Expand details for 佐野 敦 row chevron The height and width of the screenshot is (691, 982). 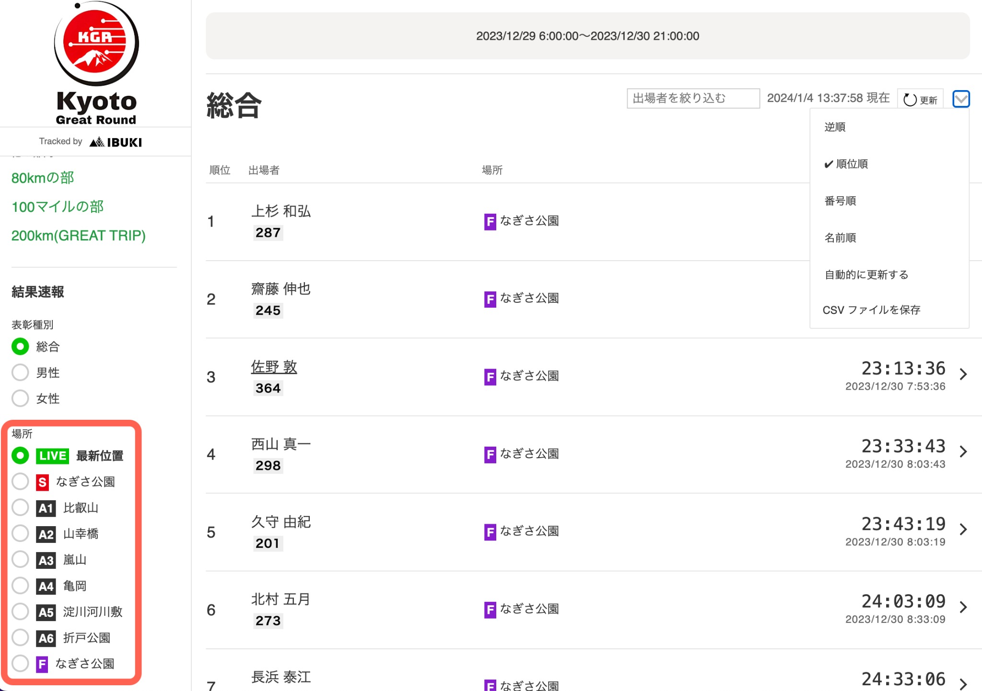[x=963, y=374]
